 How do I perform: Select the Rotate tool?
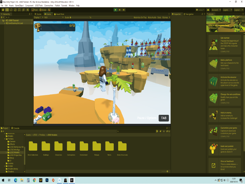click(x=11, y=10)
